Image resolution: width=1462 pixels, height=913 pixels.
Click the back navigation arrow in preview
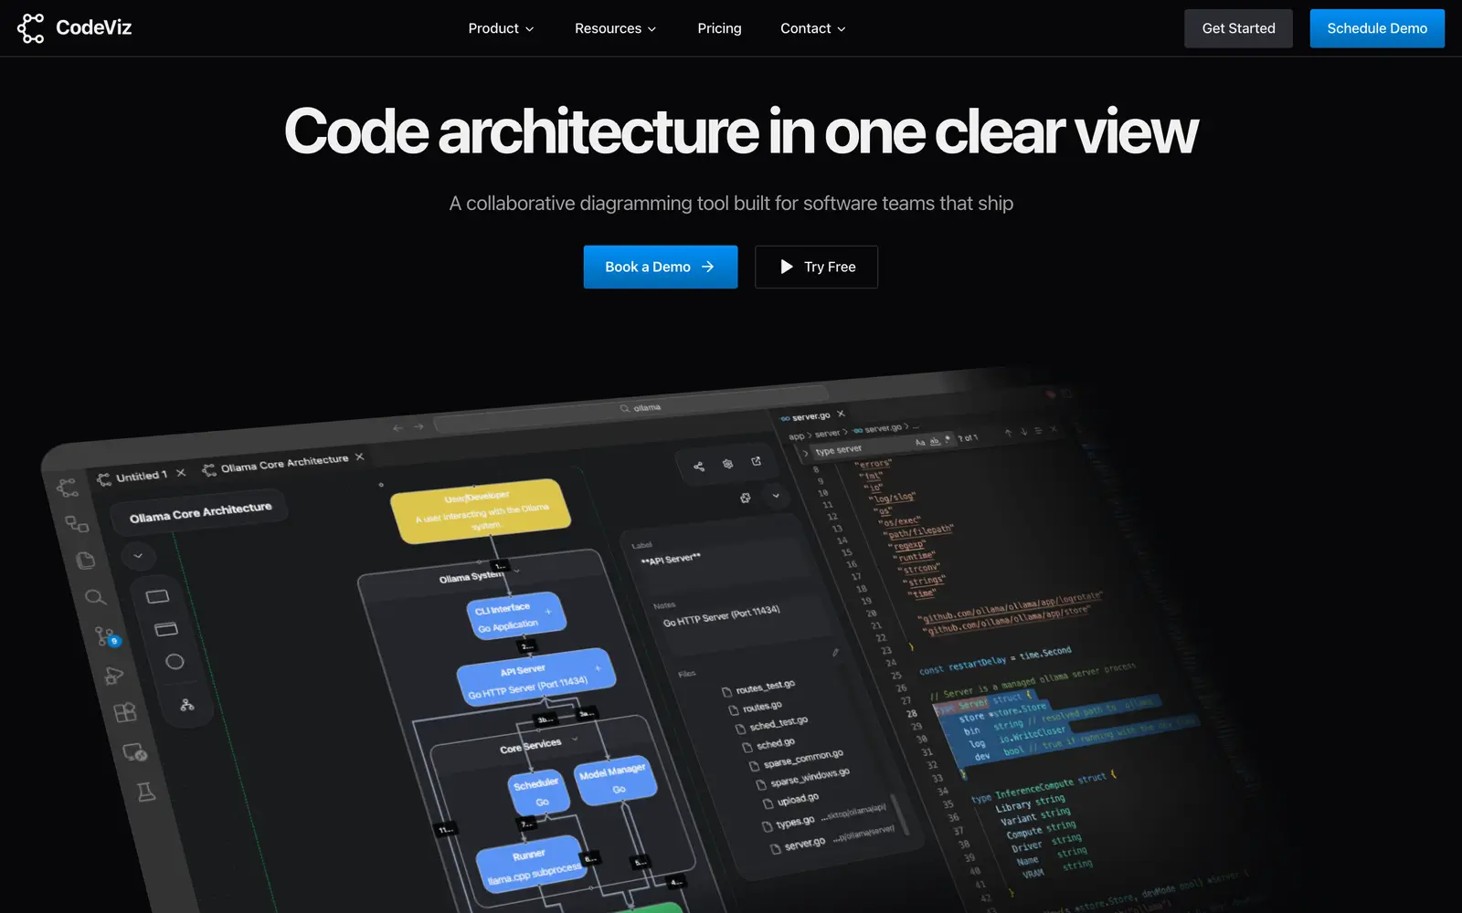(397, 427)
